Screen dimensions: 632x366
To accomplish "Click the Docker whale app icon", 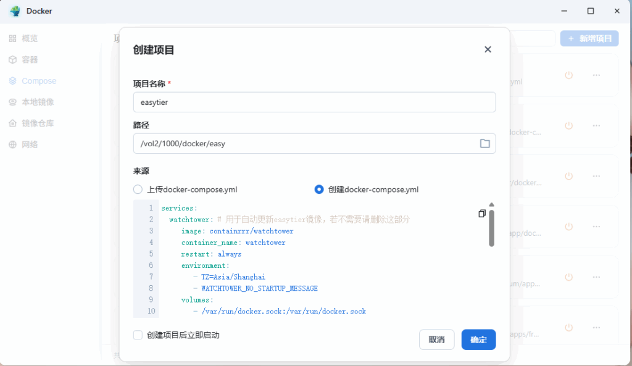I will point(15,11).
